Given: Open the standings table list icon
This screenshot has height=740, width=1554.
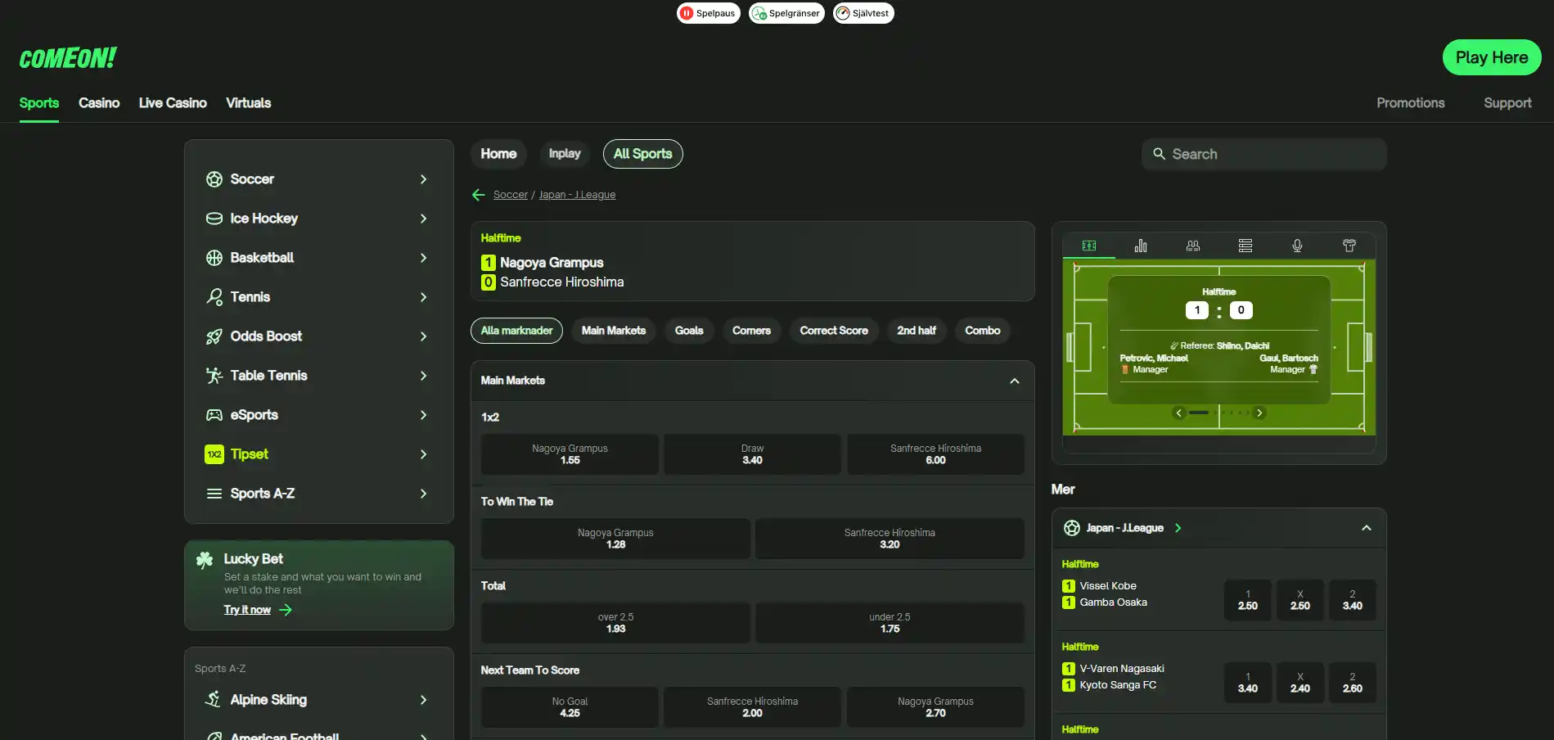Looking at the screenshot, I should 1245,246.
